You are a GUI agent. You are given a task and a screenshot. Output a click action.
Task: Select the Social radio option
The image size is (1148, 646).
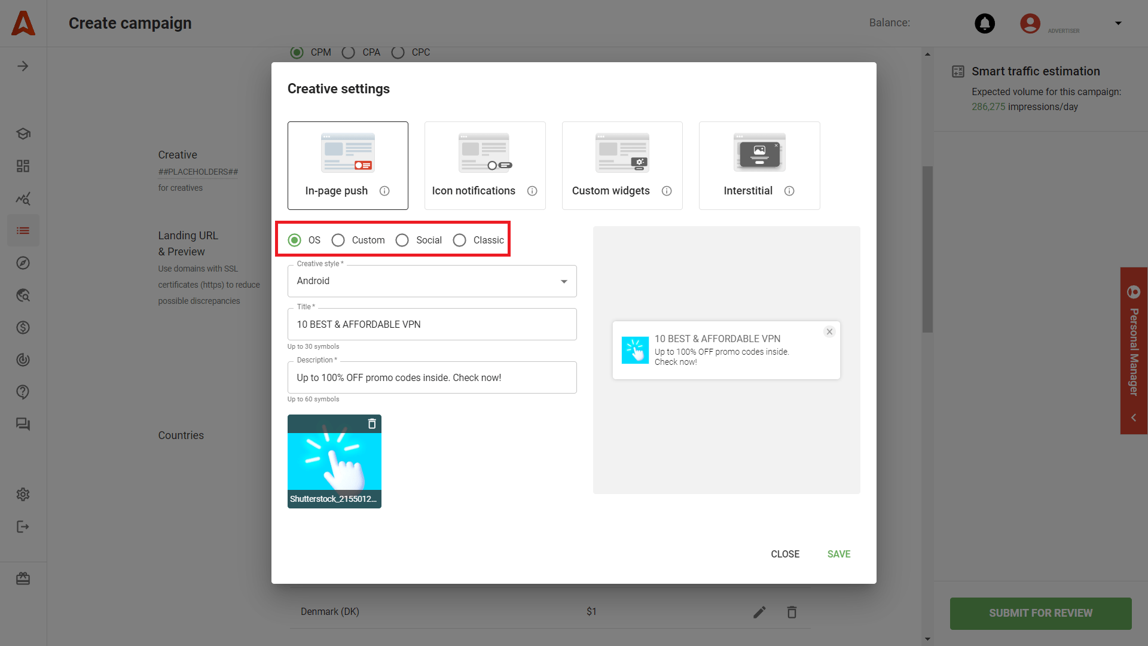click(x=402, y=240)
